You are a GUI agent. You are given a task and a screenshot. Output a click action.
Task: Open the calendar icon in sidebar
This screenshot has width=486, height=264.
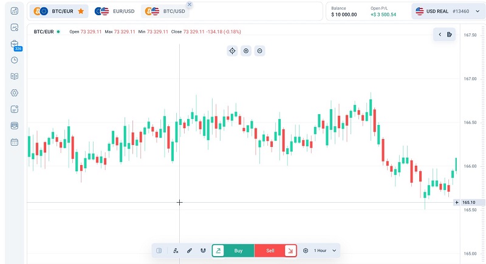(x=15, y=142)
